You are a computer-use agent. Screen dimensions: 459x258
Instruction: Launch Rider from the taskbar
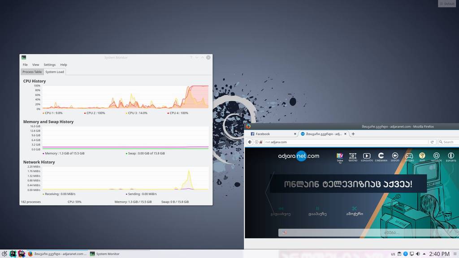(x=22, y=254)
